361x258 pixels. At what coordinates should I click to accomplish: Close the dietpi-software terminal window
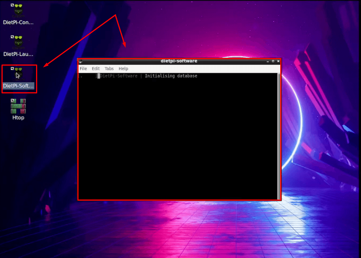point(278,61)
